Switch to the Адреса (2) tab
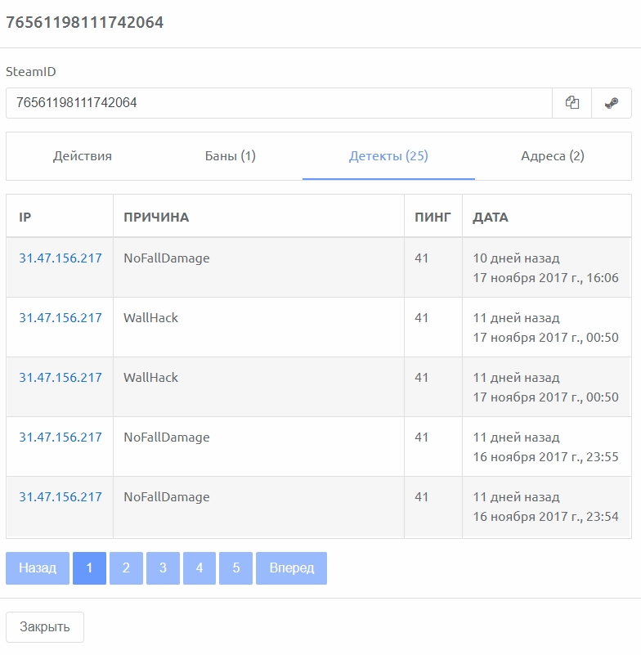641x655 pixels. (x=553, y=156)
